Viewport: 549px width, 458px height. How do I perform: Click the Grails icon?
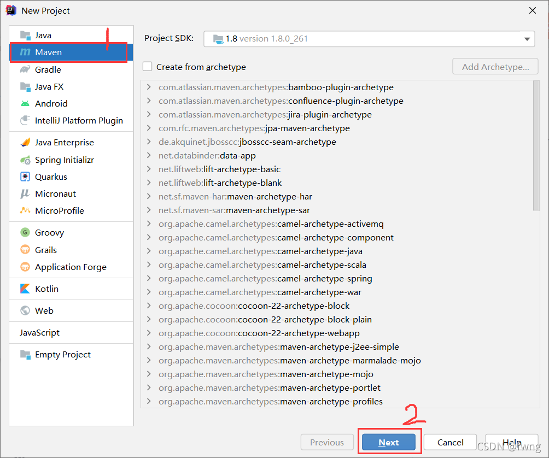click(x=25, y=250)
